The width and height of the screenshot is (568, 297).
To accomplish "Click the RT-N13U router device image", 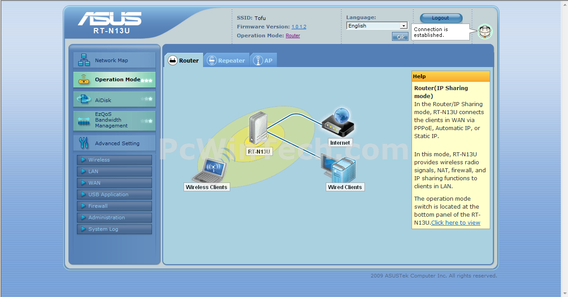I will point(258,129).
